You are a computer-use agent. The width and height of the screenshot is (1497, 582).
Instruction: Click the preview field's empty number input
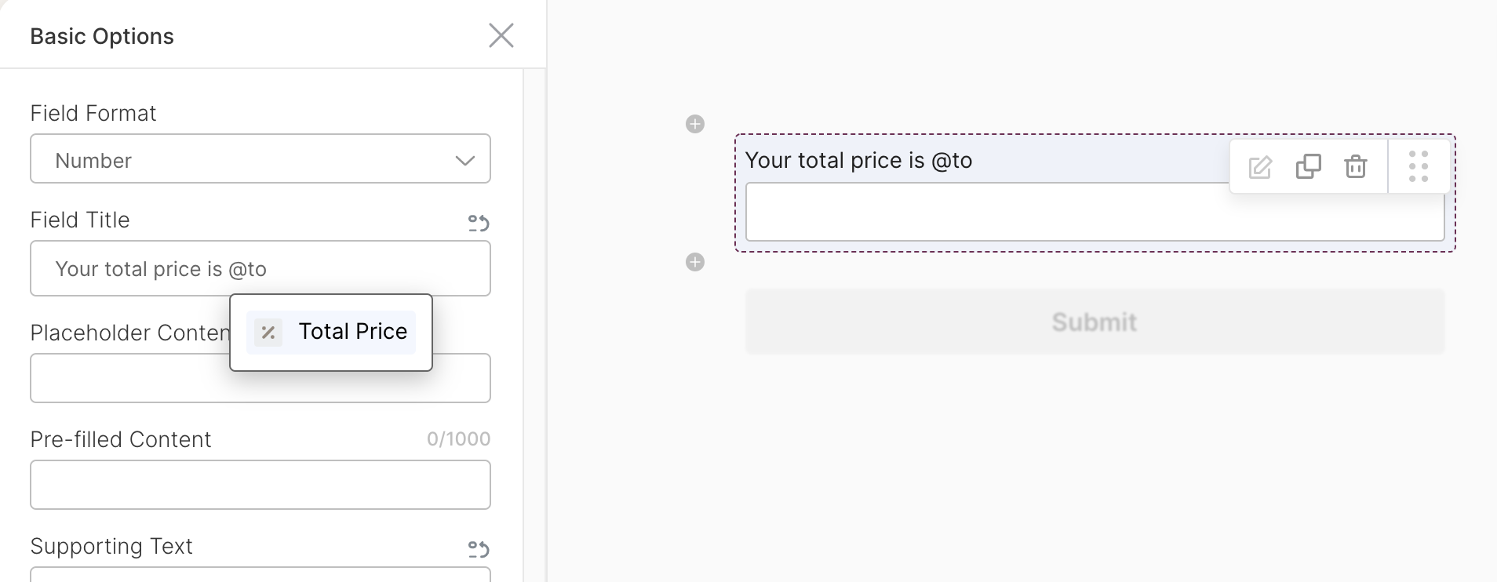click(1095, 212)
